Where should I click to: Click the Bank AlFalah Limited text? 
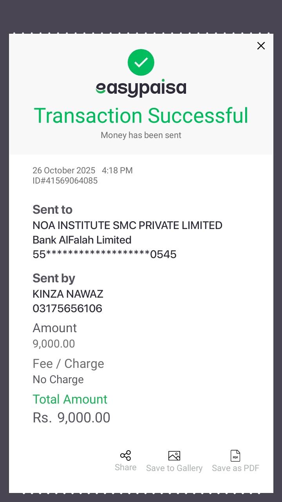82,240
